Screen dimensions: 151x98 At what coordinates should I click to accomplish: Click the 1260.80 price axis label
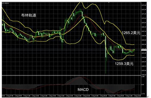144,57
